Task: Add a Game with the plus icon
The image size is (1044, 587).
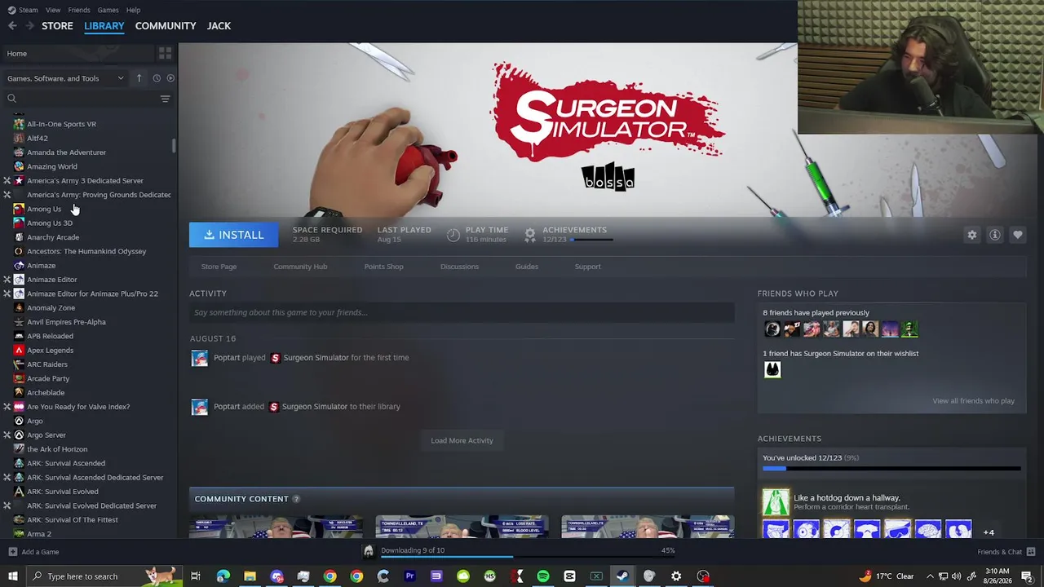Action: pos(12,552)
